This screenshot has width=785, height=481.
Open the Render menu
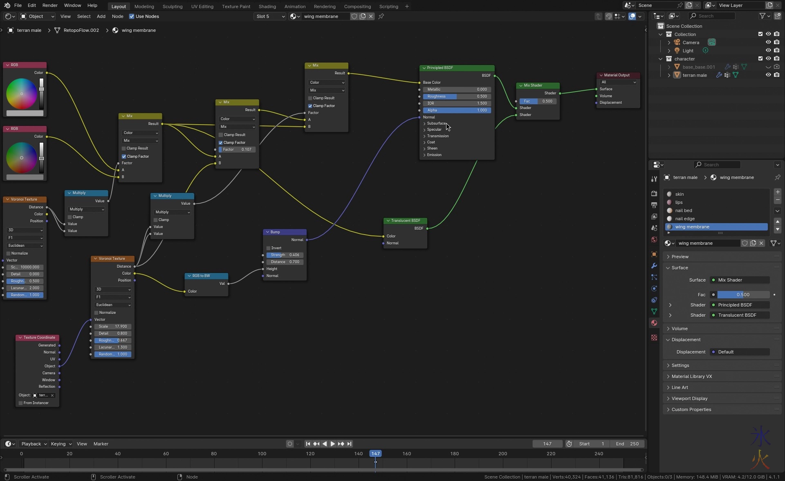point(50,5)
